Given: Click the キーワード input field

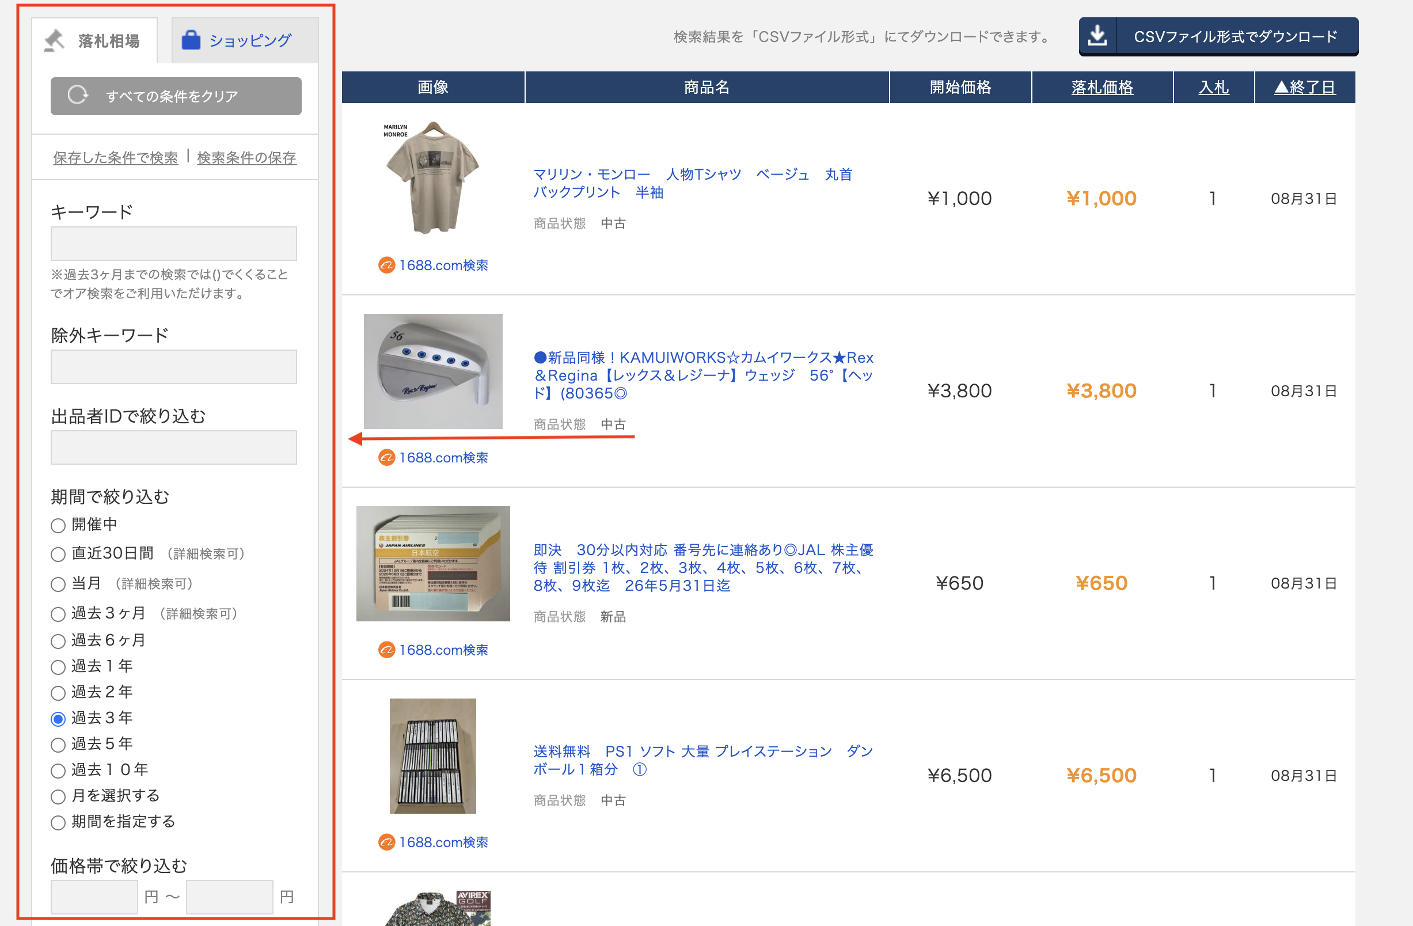Looking at the screenshot, I should coord(173,244).
